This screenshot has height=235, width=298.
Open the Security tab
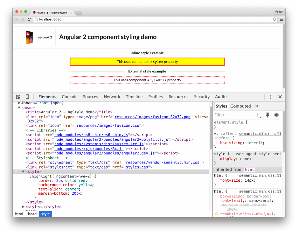(x=202, y=97)
